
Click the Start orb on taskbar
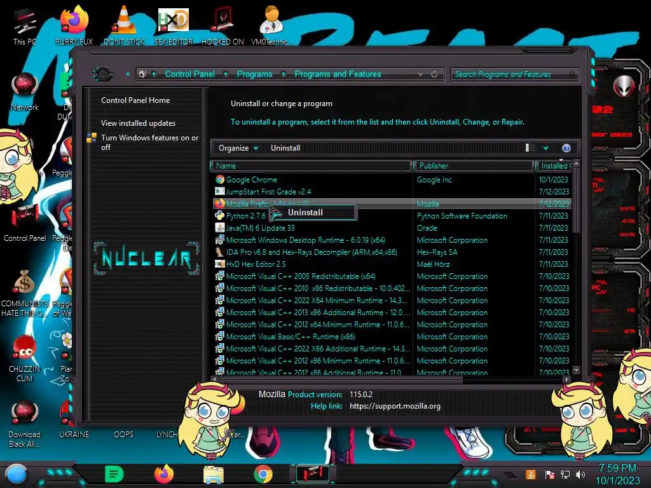16,475
